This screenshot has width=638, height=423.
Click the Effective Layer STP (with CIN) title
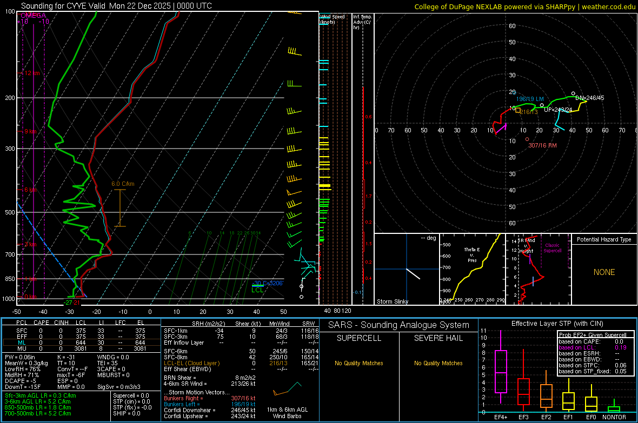(x=557, y=324)
